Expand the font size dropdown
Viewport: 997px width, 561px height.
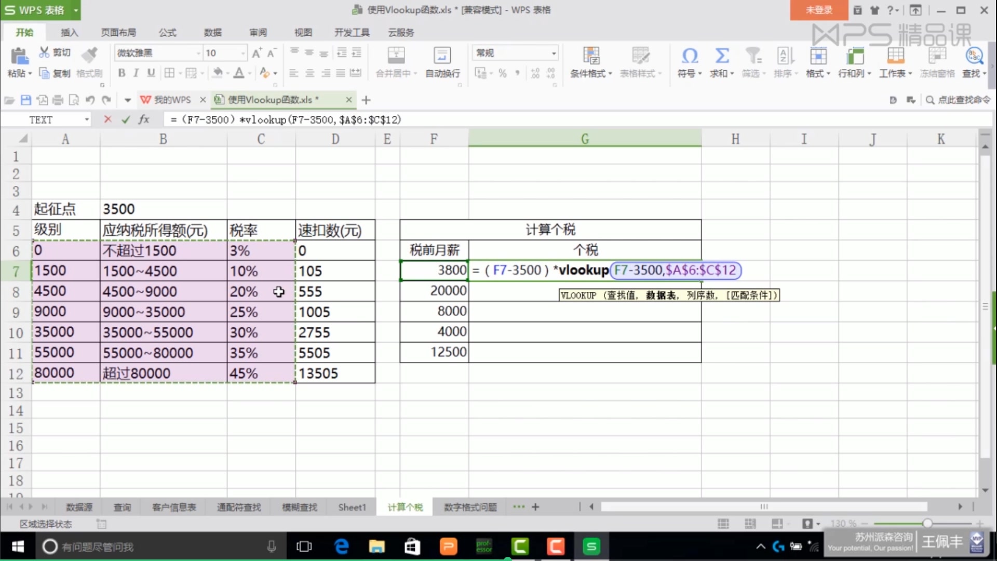click(242, 53)
